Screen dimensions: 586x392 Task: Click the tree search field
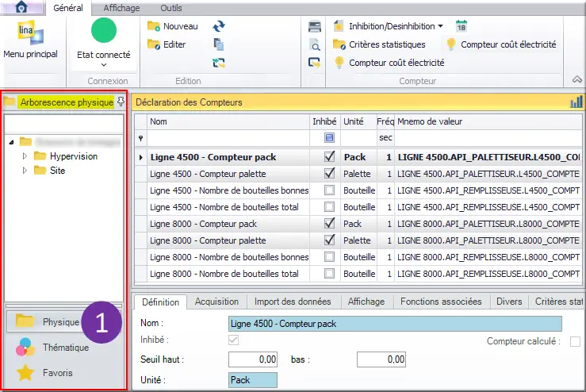(64, 125)
